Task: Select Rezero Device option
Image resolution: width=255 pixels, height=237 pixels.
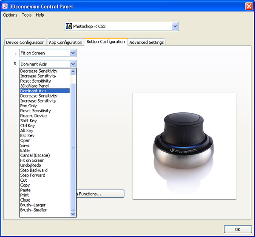Action: click(x=45, y=116)
